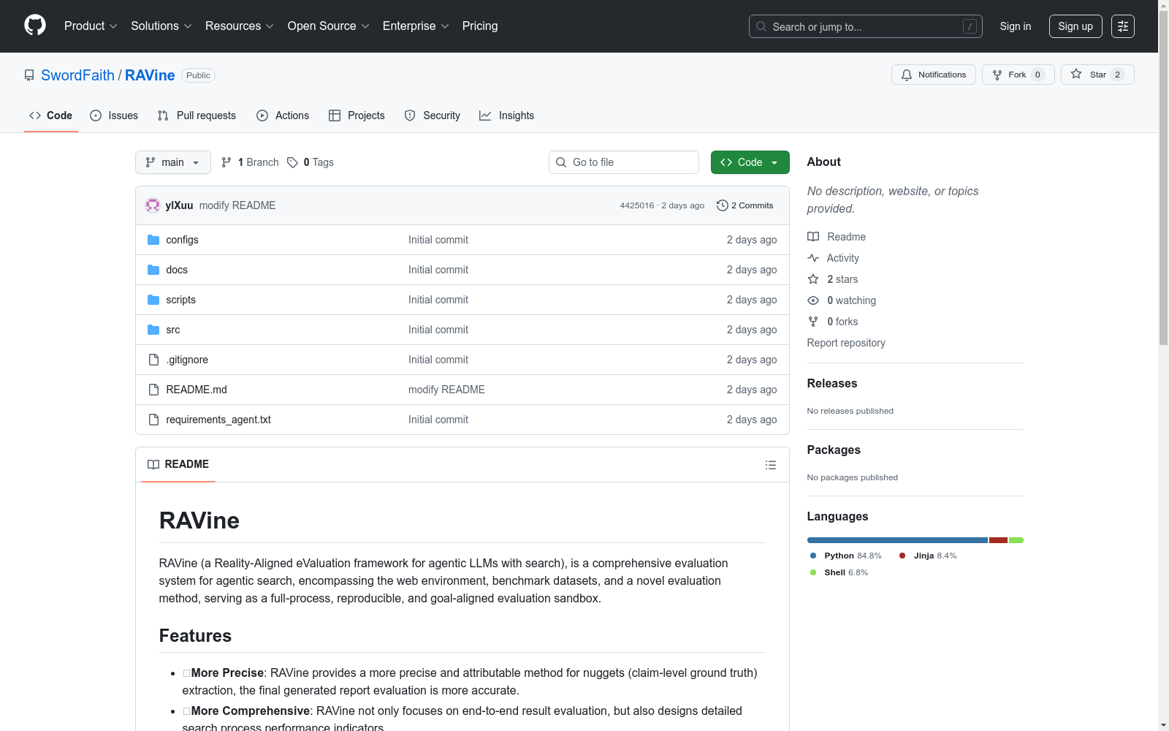The height and width of the screenshot is (731, 1169).
Task: Open the SwordFaith owner profile link
Action: tap(77, 75)
